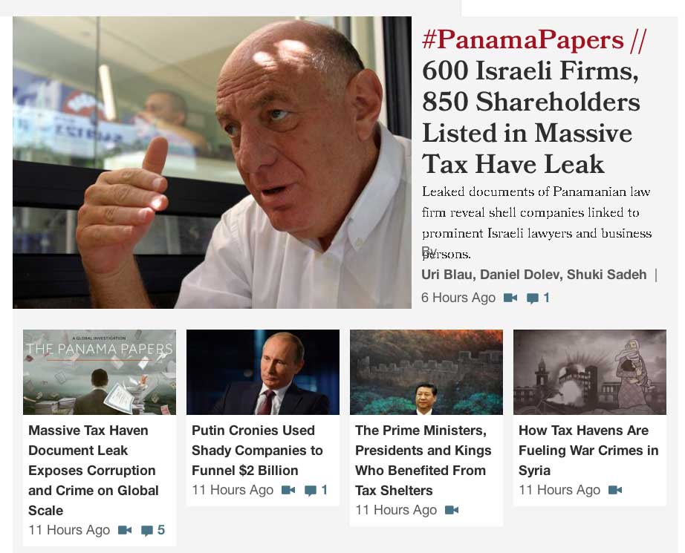Screen dimensions: 685x553
Task: Click The Panama Papers illustration thumbnail
Action: coord(100,372)
